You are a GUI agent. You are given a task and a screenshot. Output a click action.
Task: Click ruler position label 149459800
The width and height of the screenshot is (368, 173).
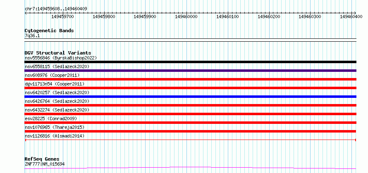pos(104,17)
